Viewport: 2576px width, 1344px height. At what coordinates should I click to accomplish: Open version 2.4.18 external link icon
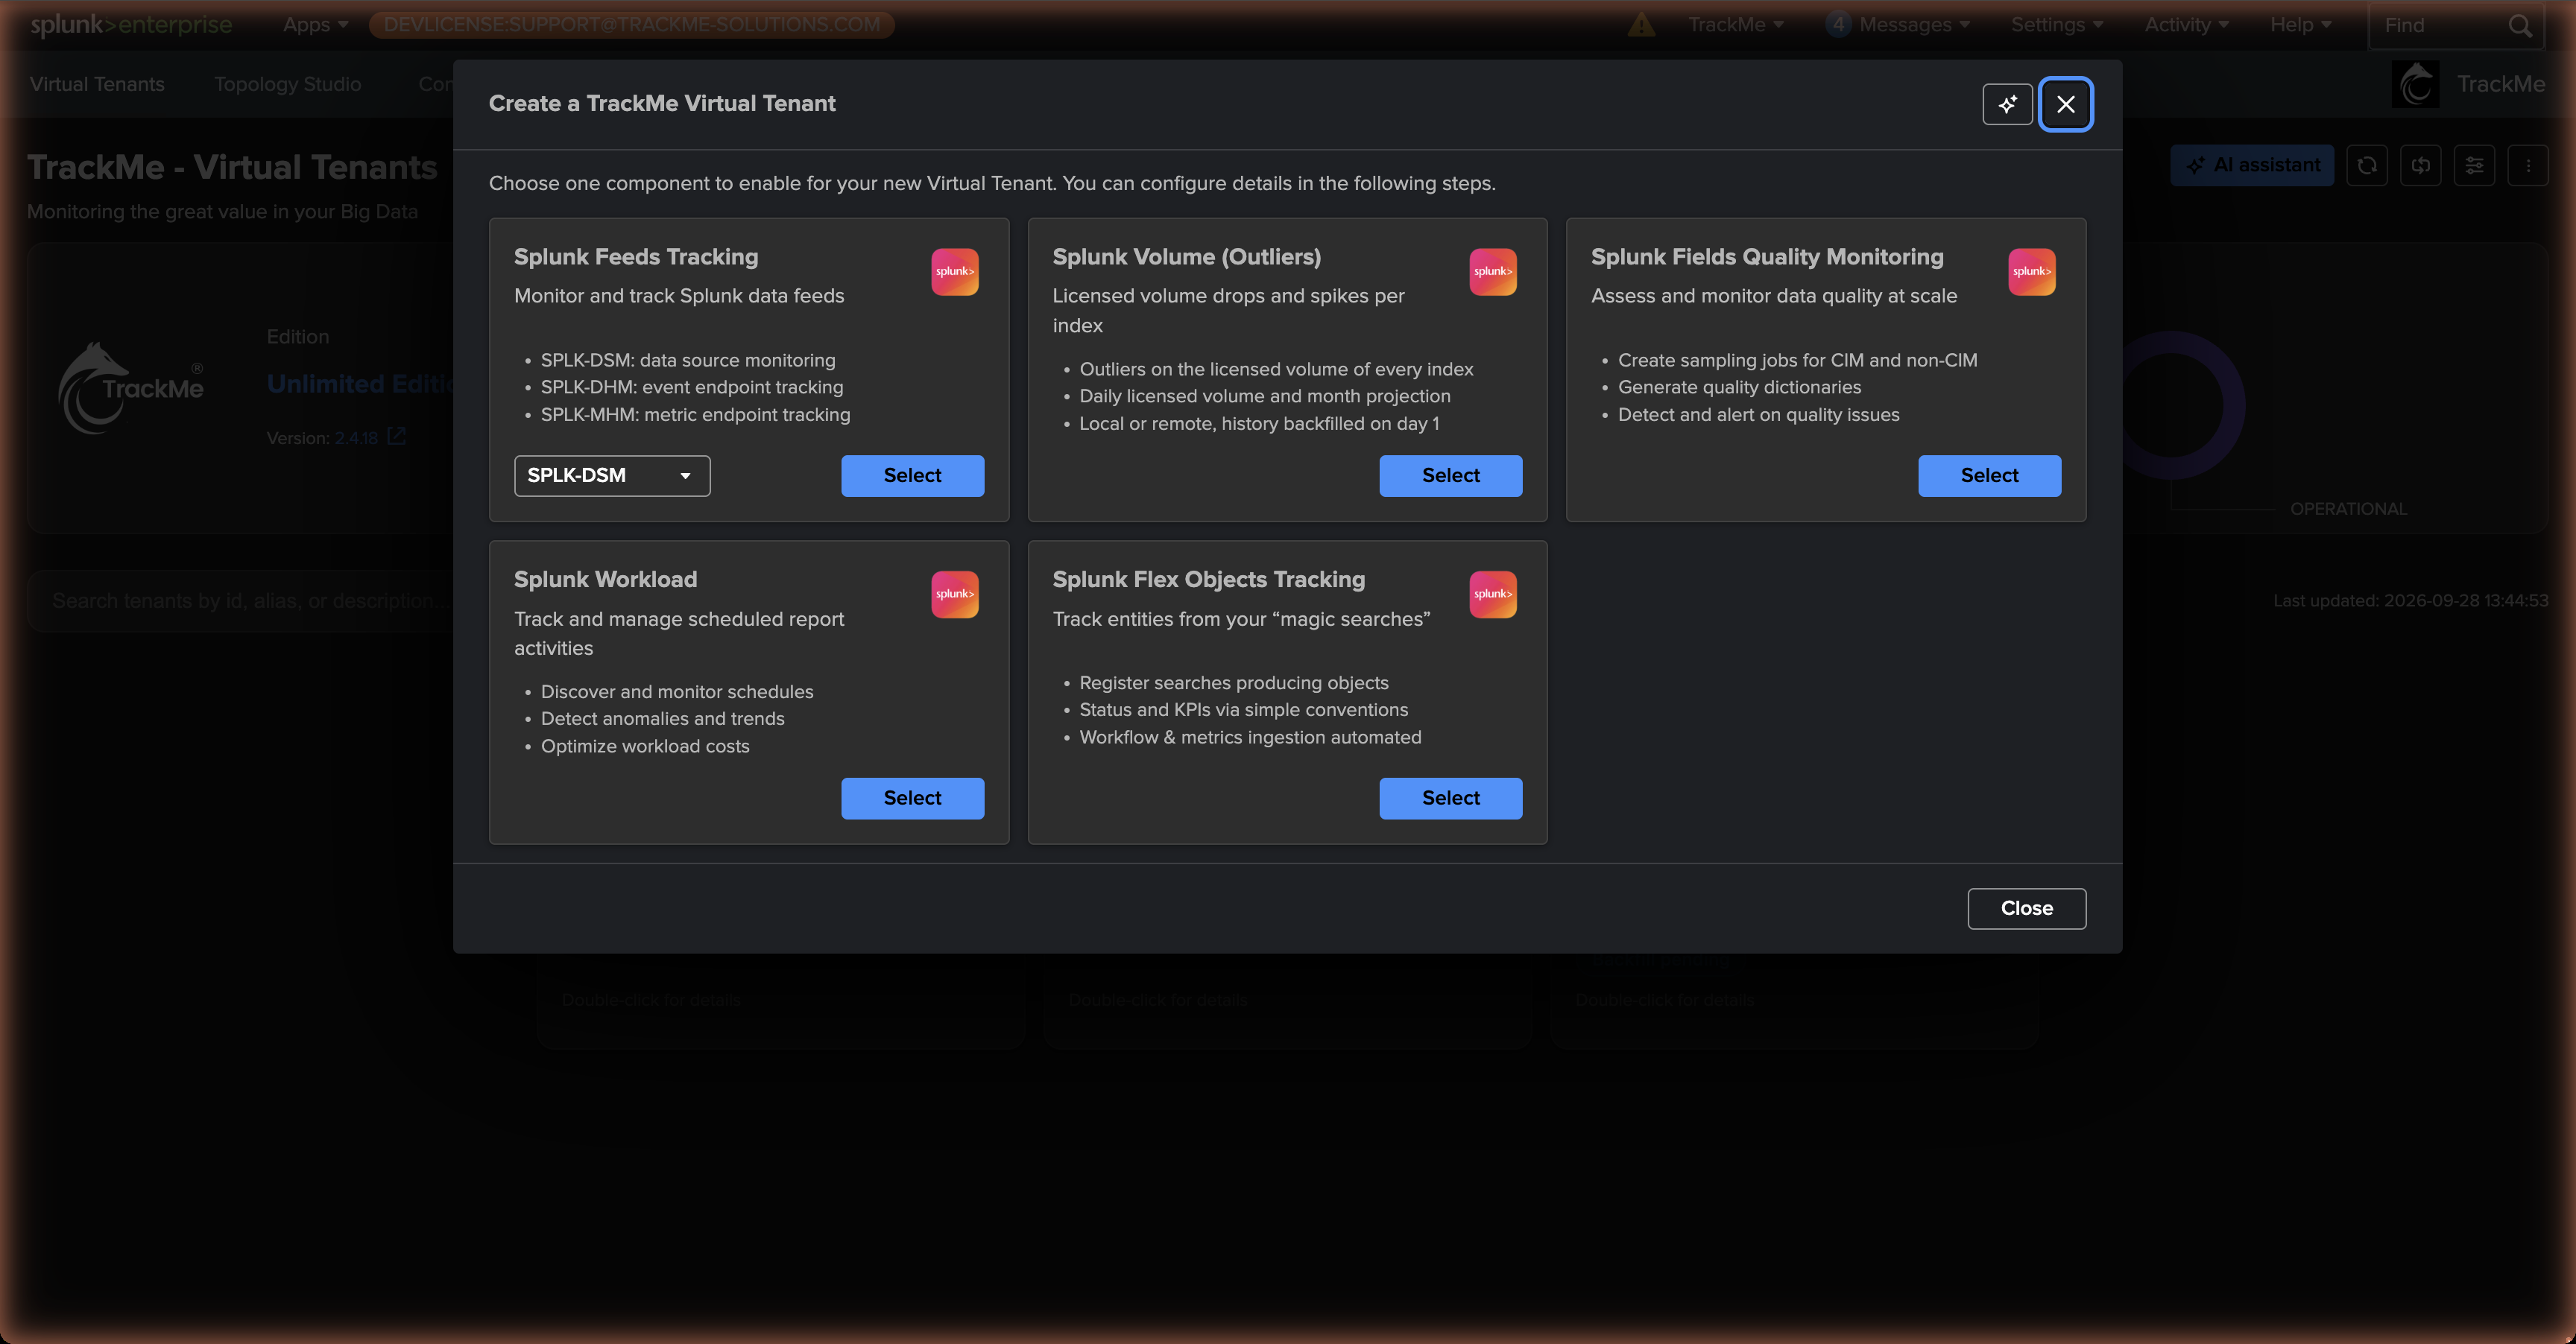pyautogui.click(x=396, y=437)
